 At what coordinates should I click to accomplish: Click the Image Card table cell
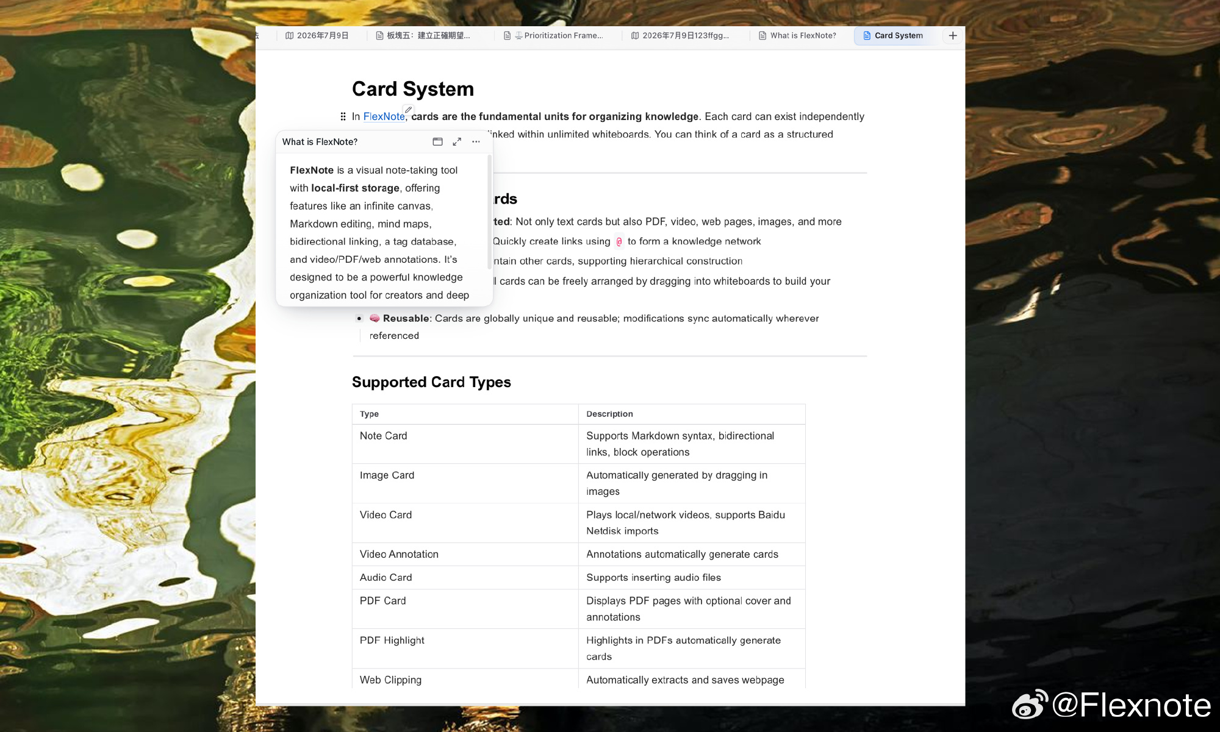tap(465, 483)
